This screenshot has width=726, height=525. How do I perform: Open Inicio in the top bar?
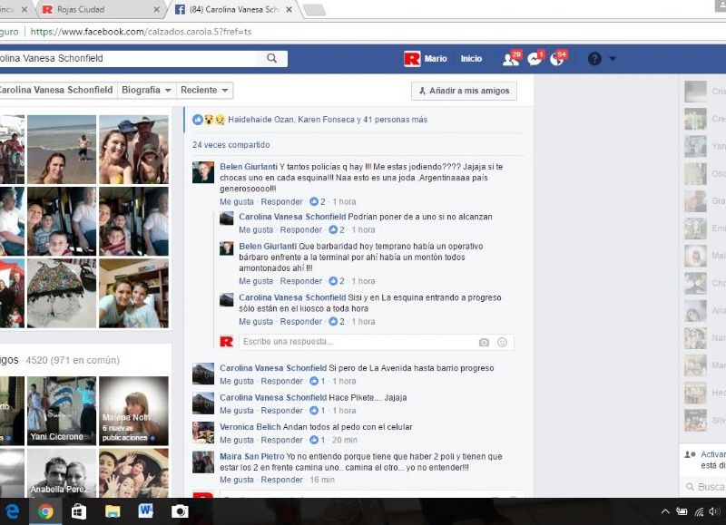[x=471, y=59]
